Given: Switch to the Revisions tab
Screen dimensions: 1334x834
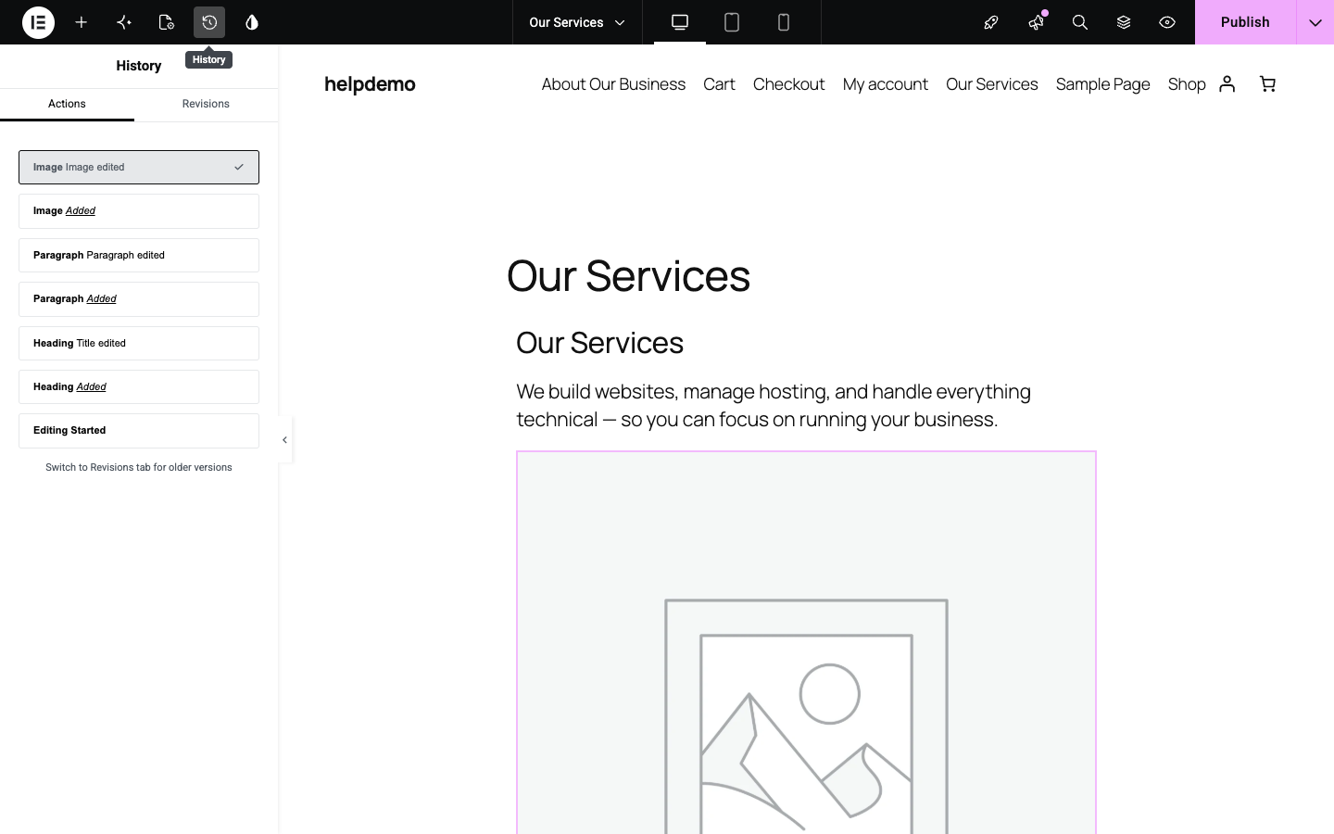Looking at the screenshot, I should [x=206, y=104].
